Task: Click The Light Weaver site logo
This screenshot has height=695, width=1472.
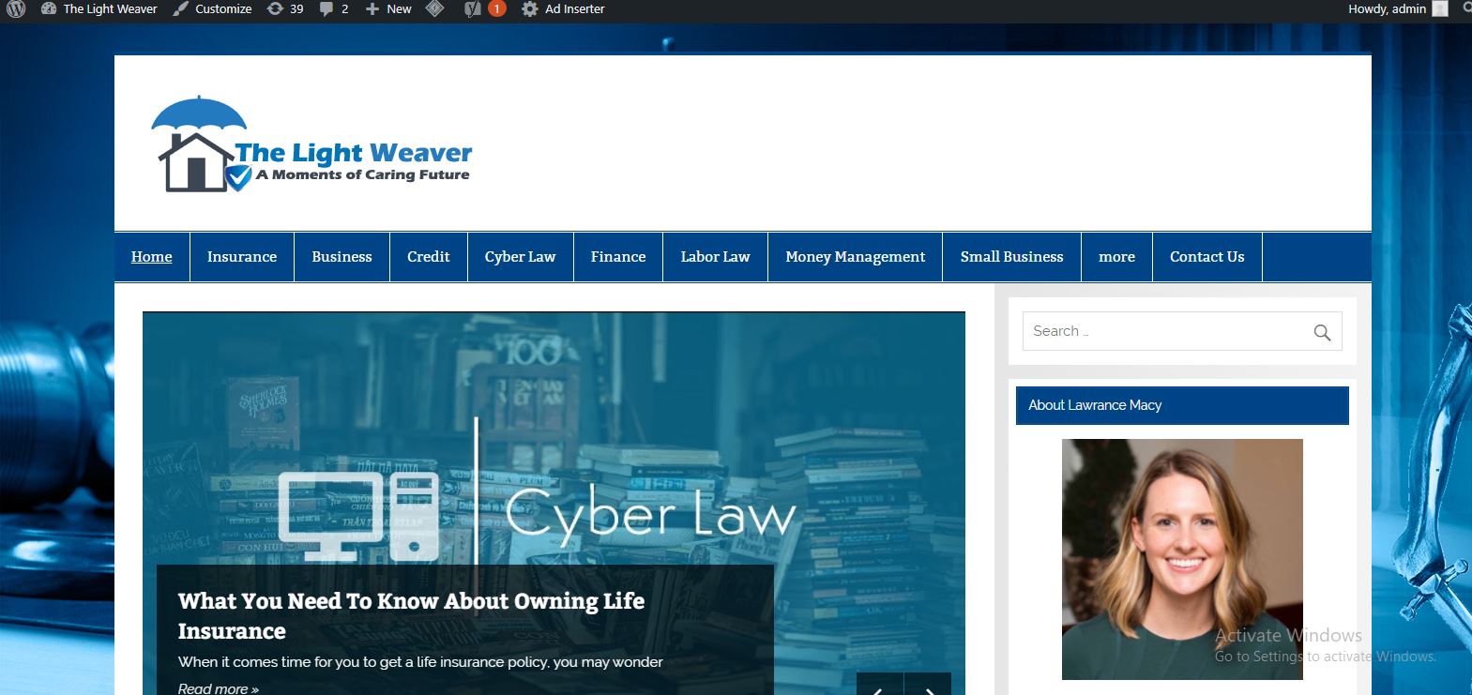Action: click(x=311, y=144)
